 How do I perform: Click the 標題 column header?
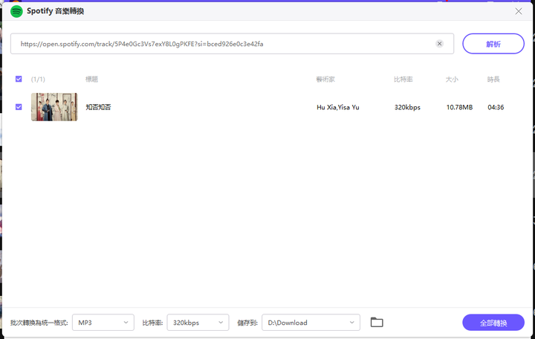pyautogui.click(x=92, y=80)
